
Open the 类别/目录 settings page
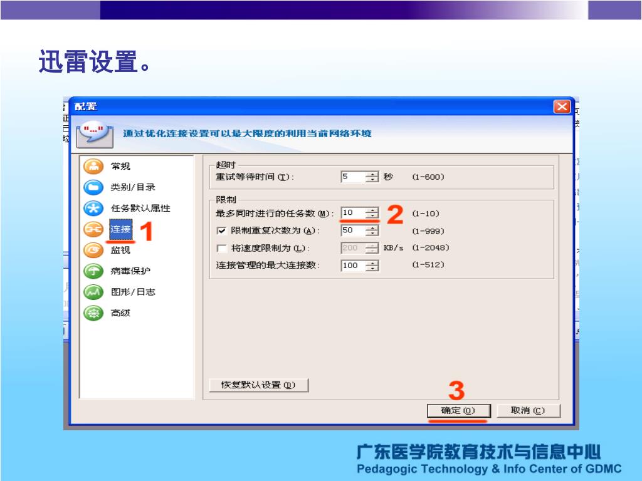point(133,187)
